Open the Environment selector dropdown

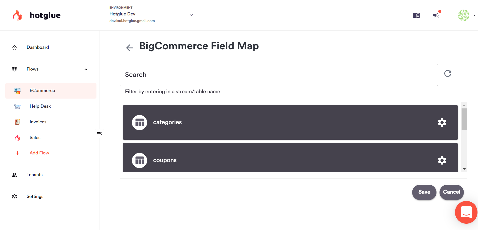(x=151, y=15)
